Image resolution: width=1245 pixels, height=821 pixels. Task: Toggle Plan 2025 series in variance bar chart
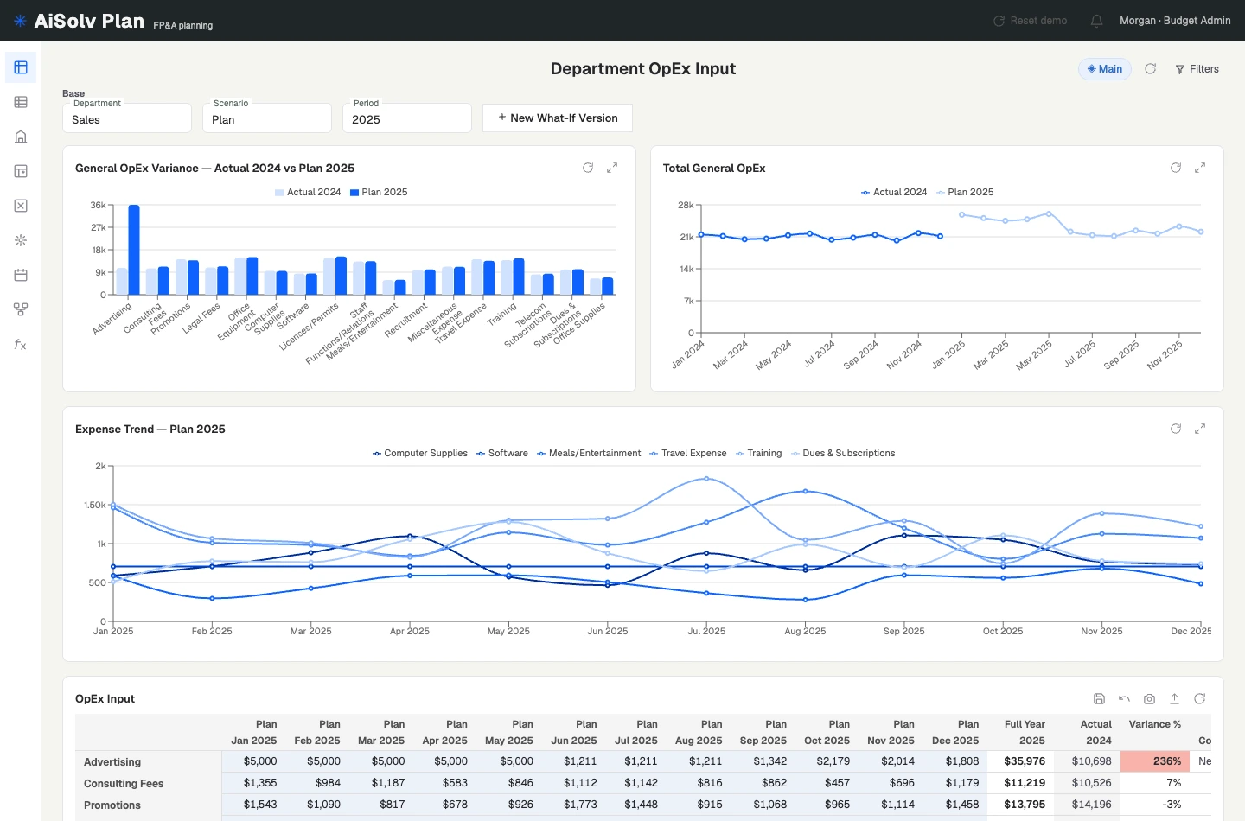tap(379, 192)
